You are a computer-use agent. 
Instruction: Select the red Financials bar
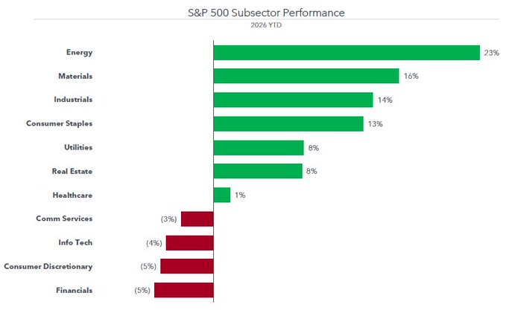[183, 290]
